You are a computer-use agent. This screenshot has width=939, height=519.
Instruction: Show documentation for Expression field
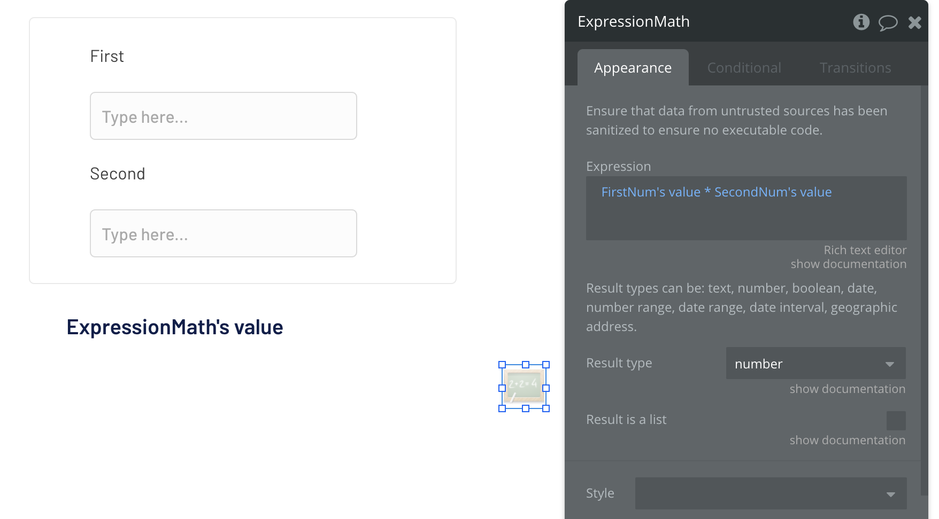click(848, 264)
